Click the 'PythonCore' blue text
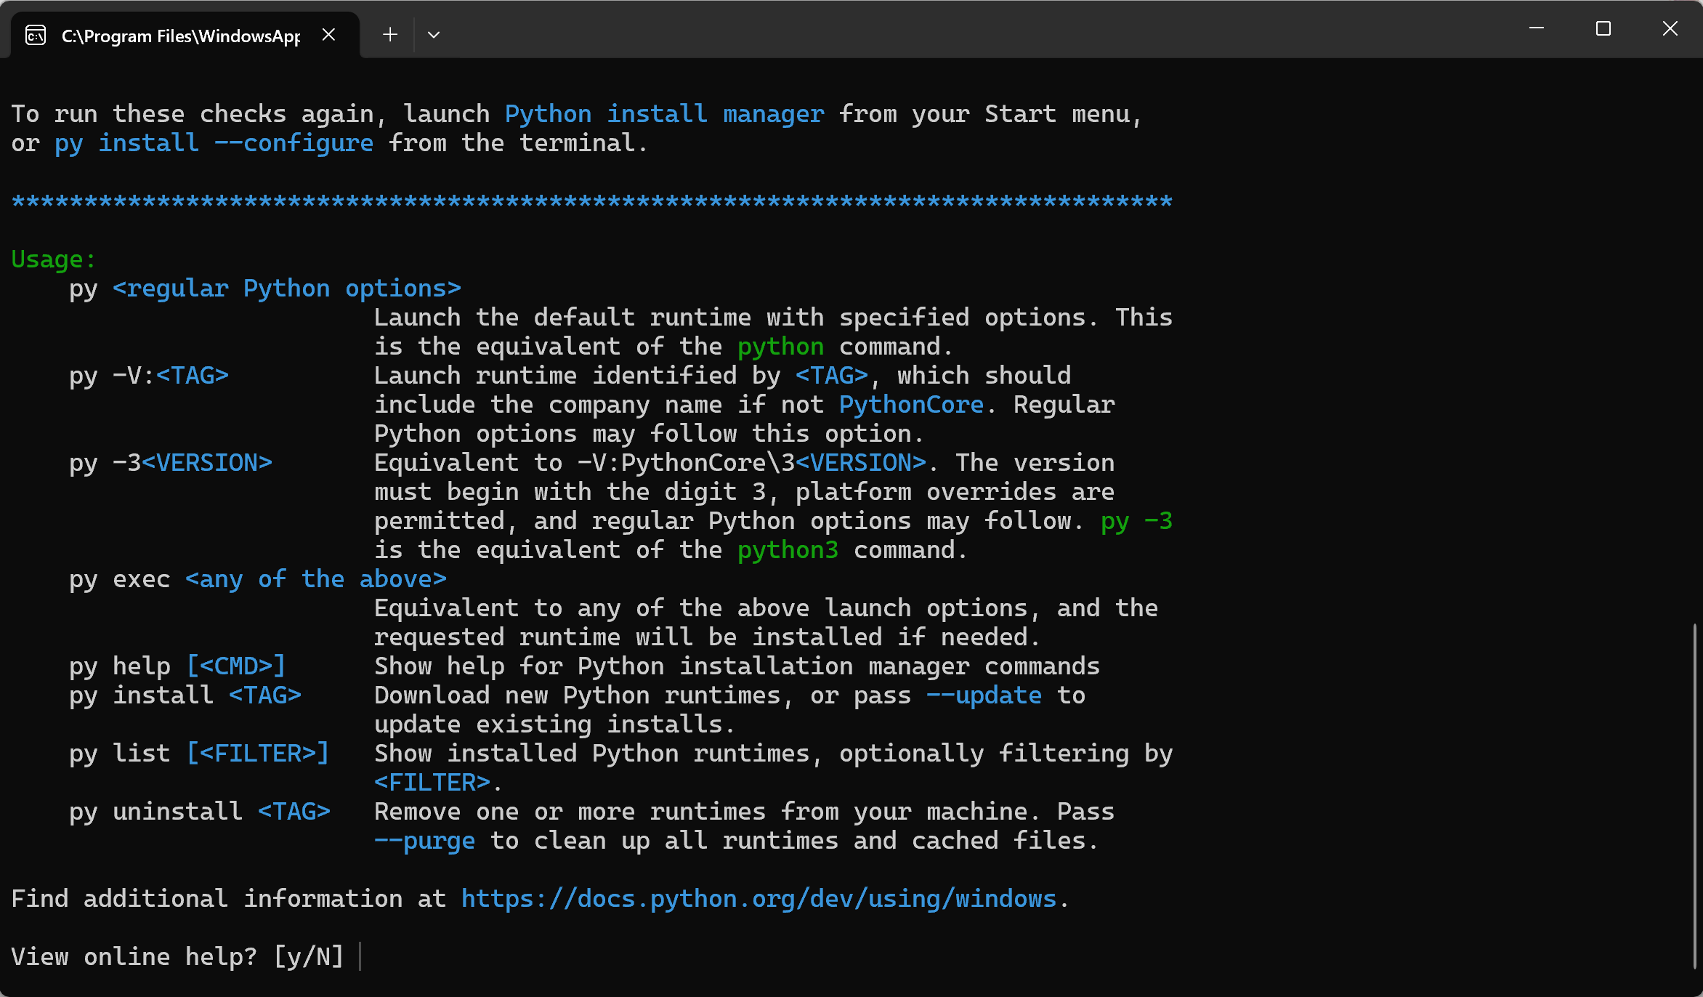The height and width of the screenshot is (997, 1703). coord(911,405)
